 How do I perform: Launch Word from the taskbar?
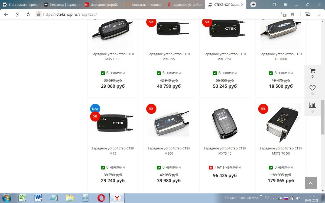[x=38, y=198]
